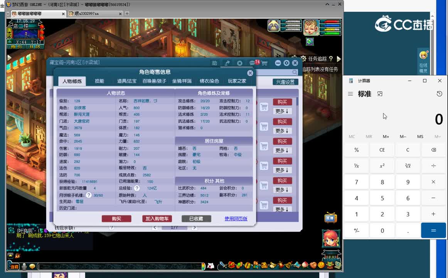
Task: Click the 已收藏 button
Action: tap(196, 219)
